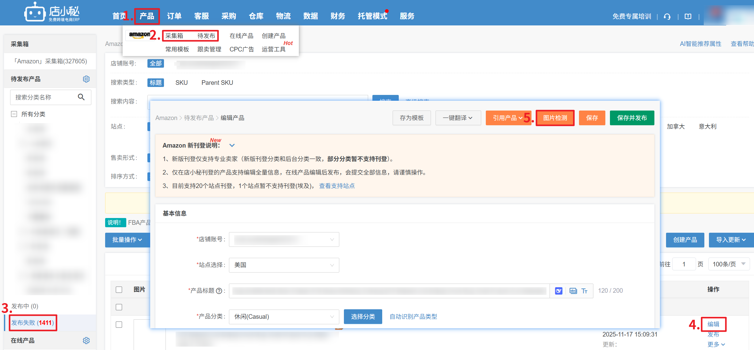Click the green 保存并发布 button
The width and height of the screenshot is (754, 350).
[632, 118]
